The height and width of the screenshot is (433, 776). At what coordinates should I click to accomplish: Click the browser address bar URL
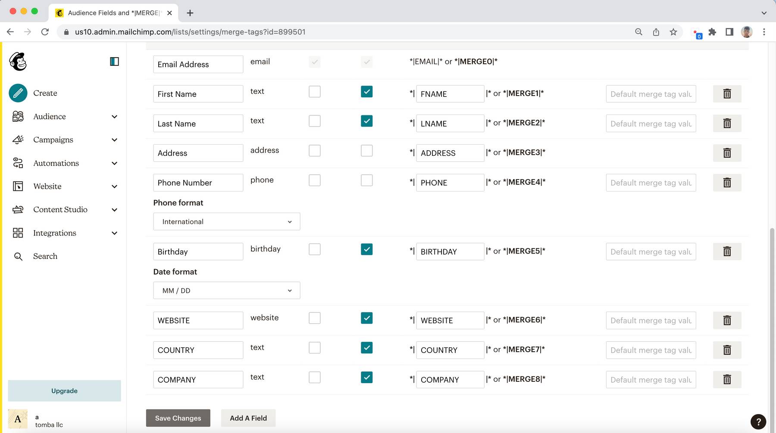tap(190, 32)
